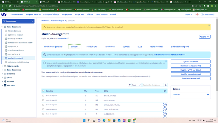Open the Commander dropdown button
218x123 pixels.
click(18, 21)
